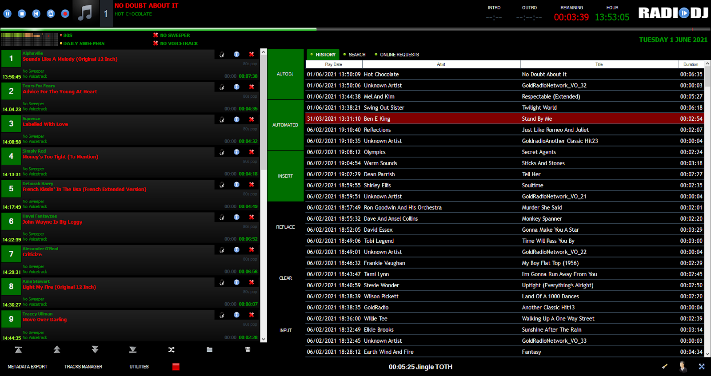The height and width of the screenshot is (376, 711).
Task: Switch to the SEARCH tab
Action: pos(355,55)
